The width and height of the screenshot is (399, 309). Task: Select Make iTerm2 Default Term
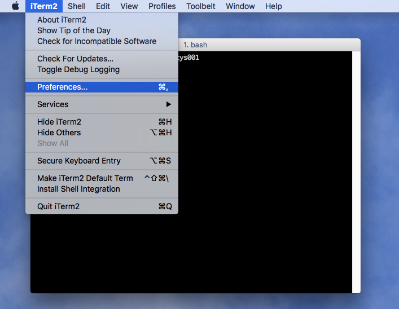click(102, 178)
